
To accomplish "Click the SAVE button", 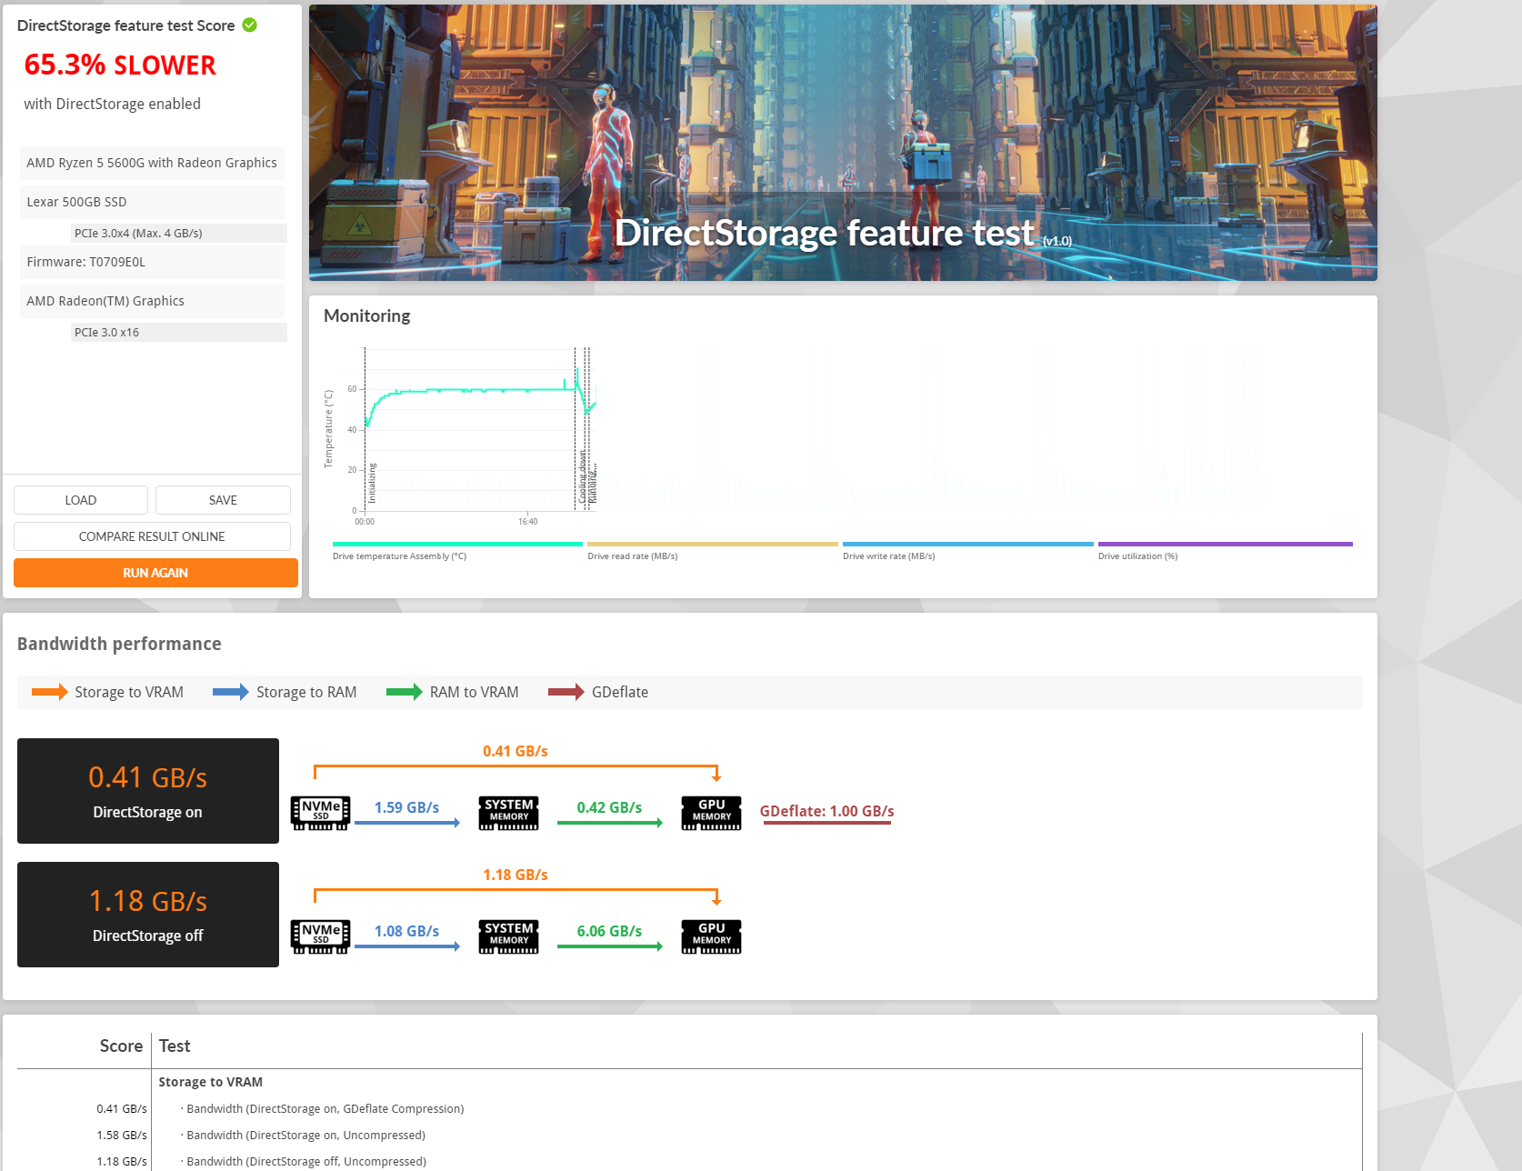I will (223, 500).
